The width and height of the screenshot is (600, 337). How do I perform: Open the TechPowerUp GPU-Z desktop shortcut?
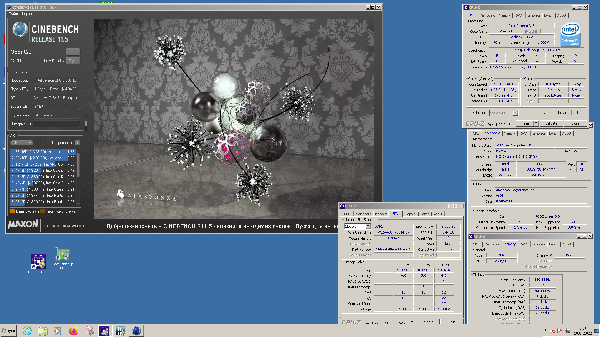coord(63,258)
